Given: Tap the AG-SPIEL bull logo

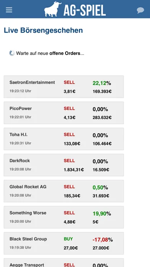Looking at the screenshot, I should (x=53, y=9).
